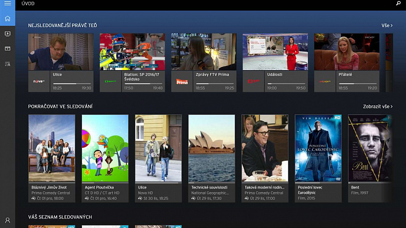Click the Zprávy FTV Prima progress bar
Image resolution: width=406 pixels, height=228 pixels.
coord(215,84)
